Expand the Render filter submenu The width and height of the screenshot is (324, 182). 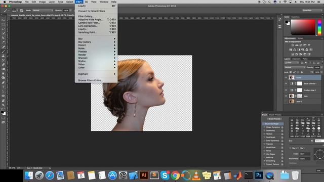coord(96,55)
